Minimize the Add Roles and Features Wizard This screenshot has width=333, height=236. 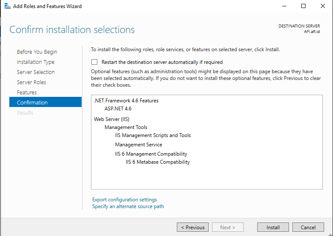point(284,6)
